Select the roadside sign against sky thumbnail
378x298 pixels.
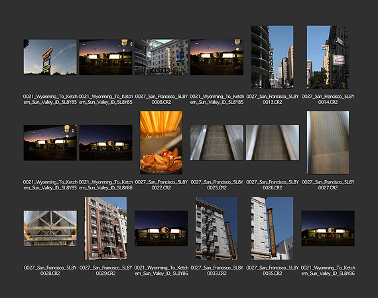click(50, 57)
